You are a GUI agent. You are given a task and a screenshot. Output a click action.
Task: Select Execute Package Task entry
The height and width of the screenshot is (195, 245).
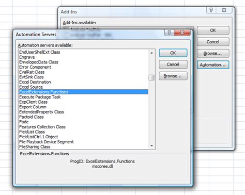(83, 97)
